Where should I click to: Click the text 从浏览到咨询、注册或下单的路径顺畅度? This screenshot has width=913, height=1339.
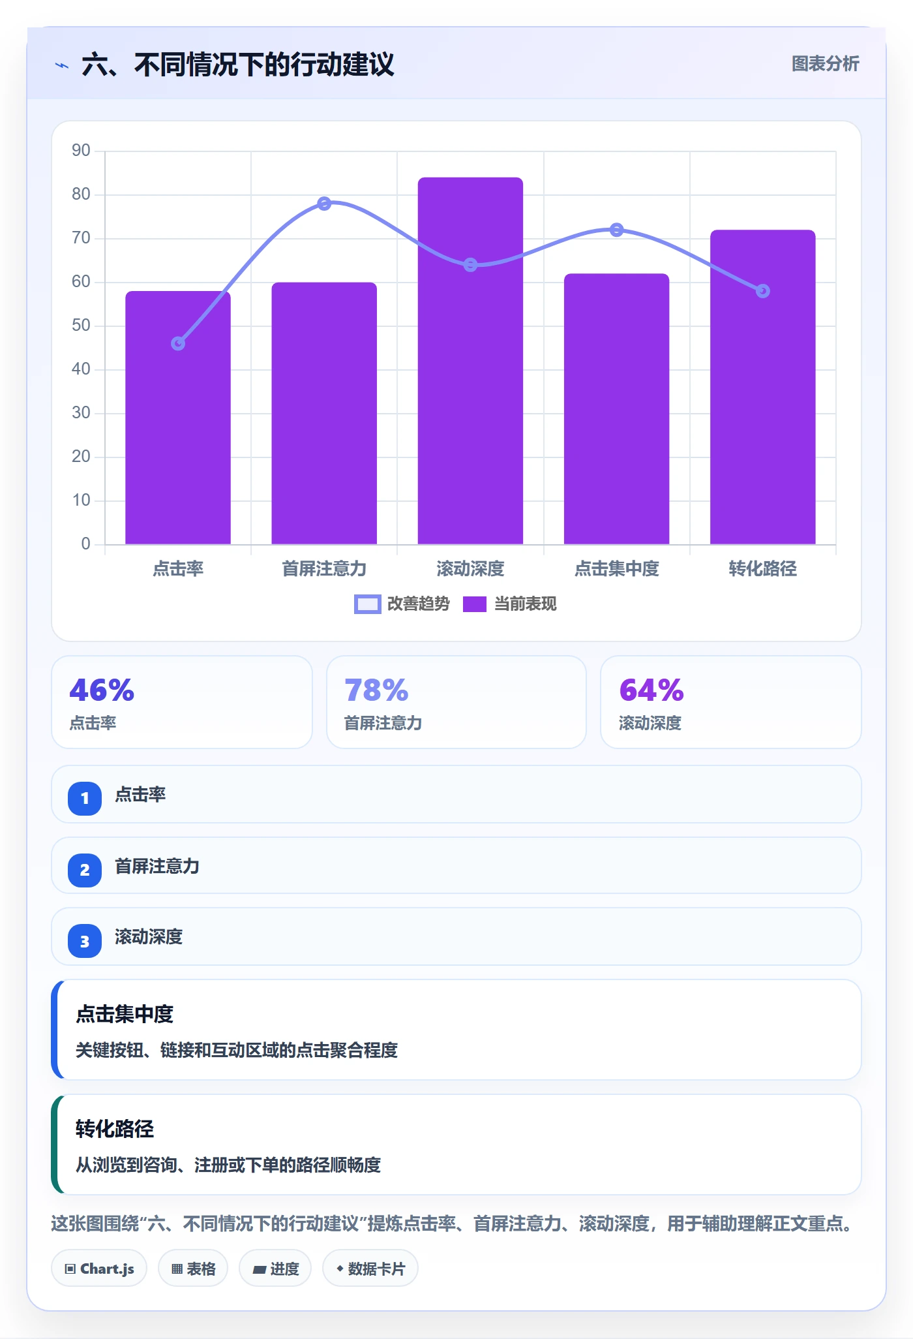tap(228, 1165)
